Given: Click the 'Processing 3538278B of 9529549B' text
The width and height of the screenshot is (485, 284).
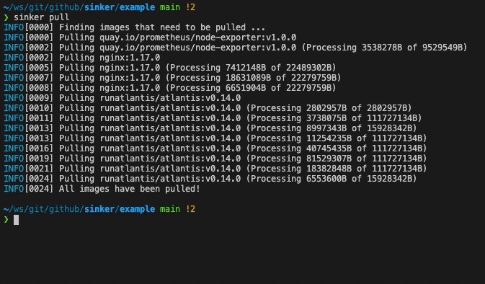Looking at the screenshot, I should [384, 48].
